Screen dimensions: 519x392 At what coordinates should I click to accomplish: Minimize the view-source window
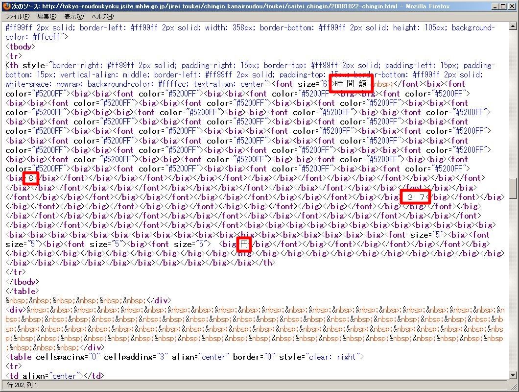495,6
